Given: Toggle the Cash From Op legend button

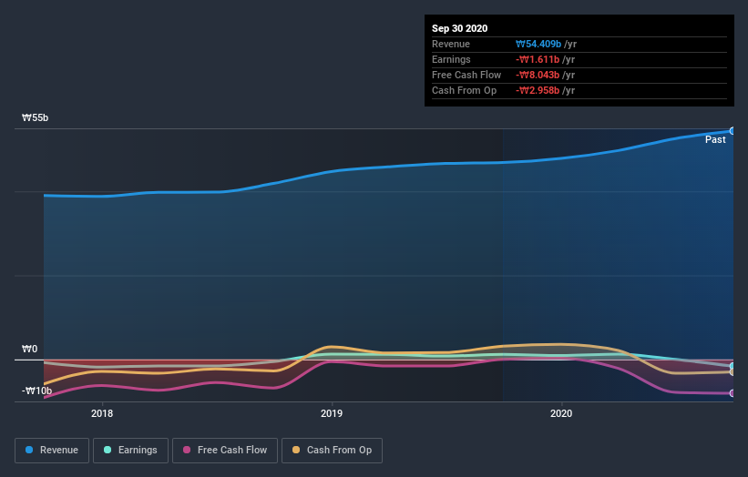Looking at the screenshot, I should pyautogui.click(x=332, y=451).
